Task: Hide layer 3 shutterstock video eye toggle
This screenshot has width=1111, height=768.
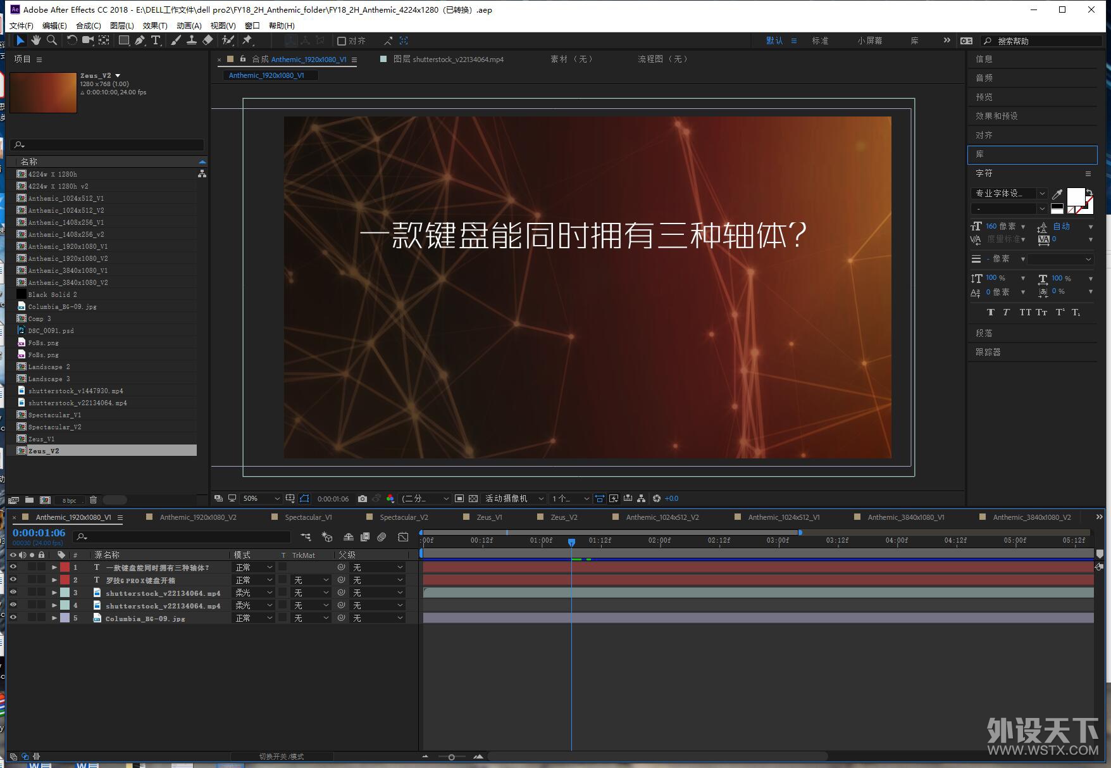Action: (13, 593)
